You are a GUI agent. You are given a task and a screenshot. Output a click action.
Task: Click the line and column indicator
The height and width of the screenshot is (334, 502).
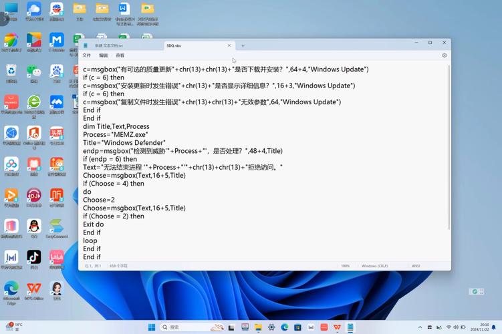point(93,266)
